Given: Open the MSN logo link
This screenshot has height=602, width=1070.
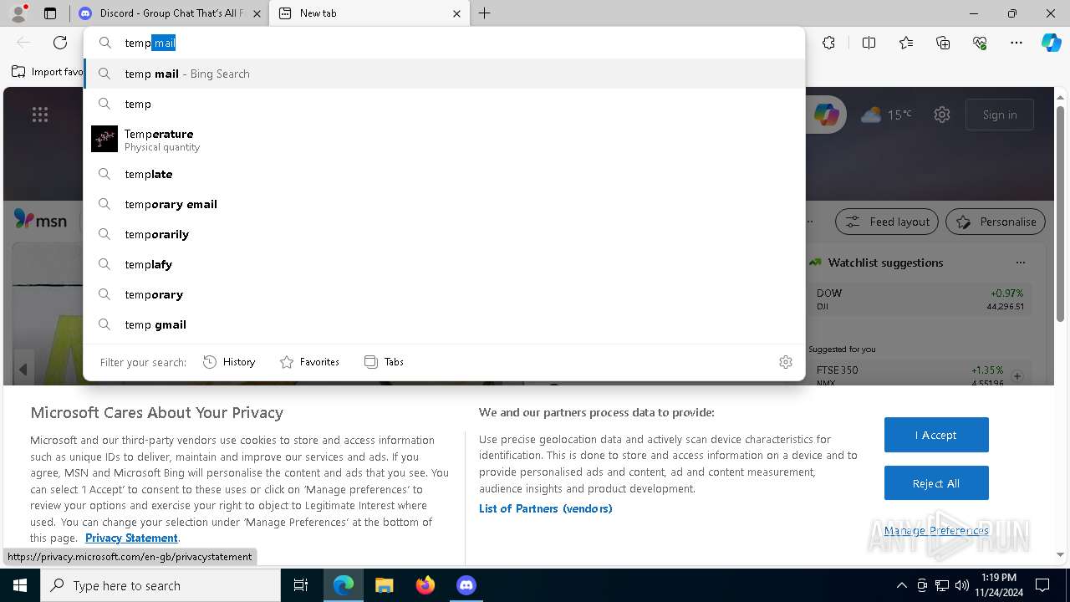Looking at the screenshot, I should tap(40, 221).
